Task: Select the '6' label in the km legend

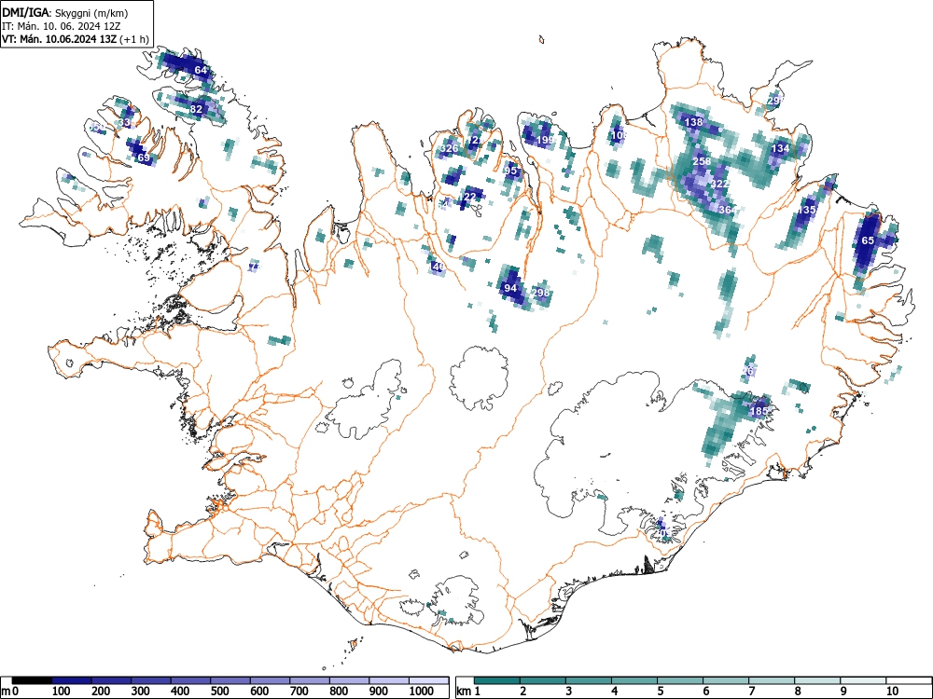Action: click(706, 692)
